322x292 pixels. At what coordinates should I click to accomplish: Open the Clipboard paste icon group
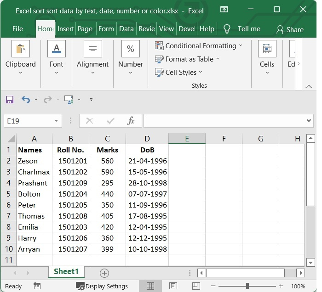[x=20, y=49]
